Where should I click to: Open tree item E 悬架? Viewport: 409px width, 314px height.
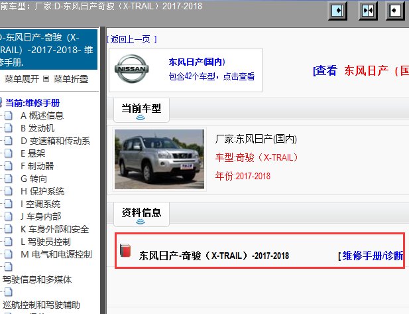33,153
